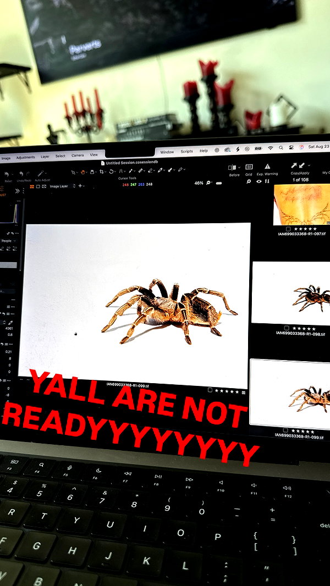Select the pointer cursor tool
330x586 pixels.
pyautogui.click(x=74, y=172)
